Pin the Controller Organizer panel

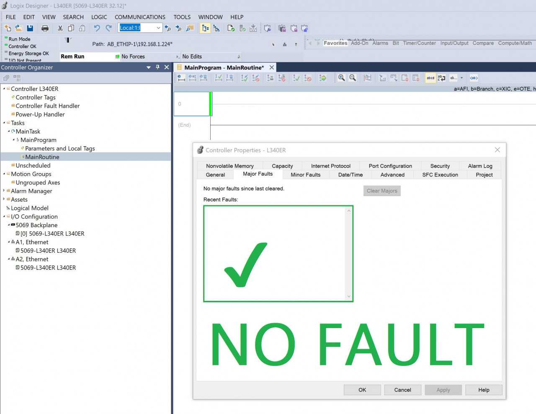point(157,67)
